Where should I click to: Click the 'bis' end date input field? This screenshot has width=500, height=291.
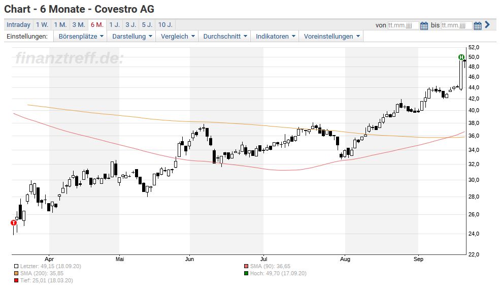(x=456, y=25)
